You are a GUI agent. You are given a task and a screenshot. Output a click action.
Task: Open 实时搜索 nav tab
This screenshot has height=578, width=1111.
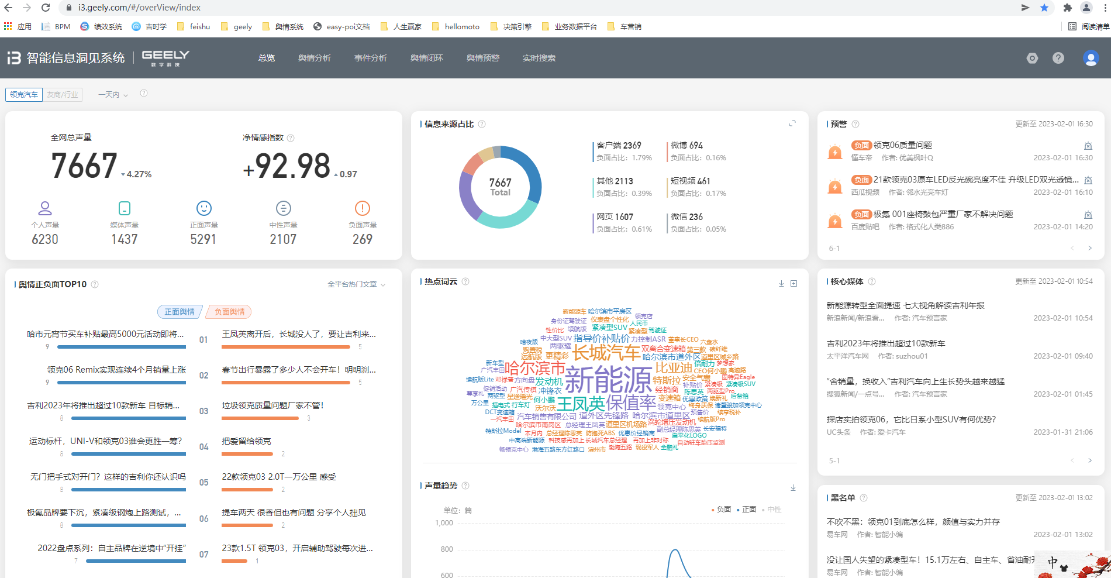coord(539,58)
